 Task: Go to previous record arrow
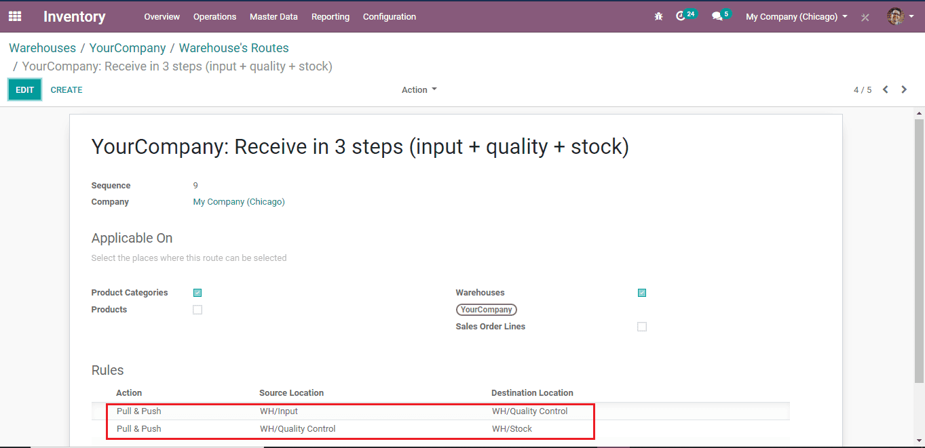[886, 89]
